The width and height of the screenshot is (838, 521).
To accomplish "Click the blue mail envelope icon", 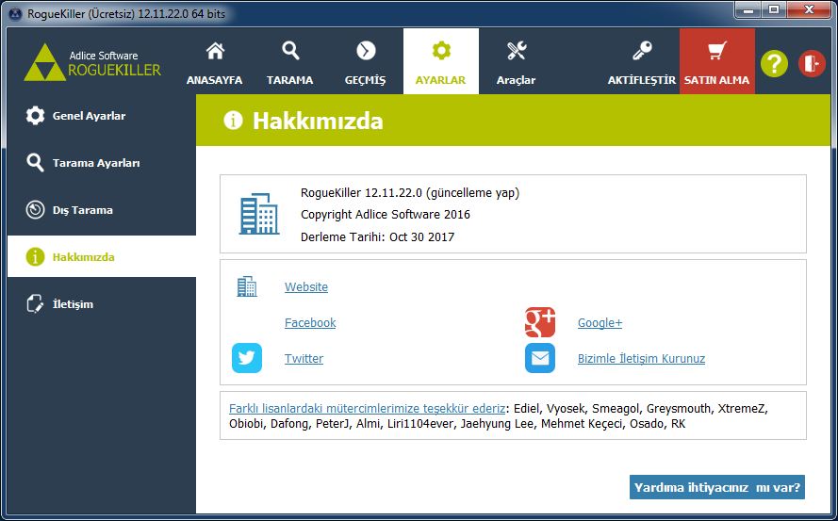I will click(540, 358).
